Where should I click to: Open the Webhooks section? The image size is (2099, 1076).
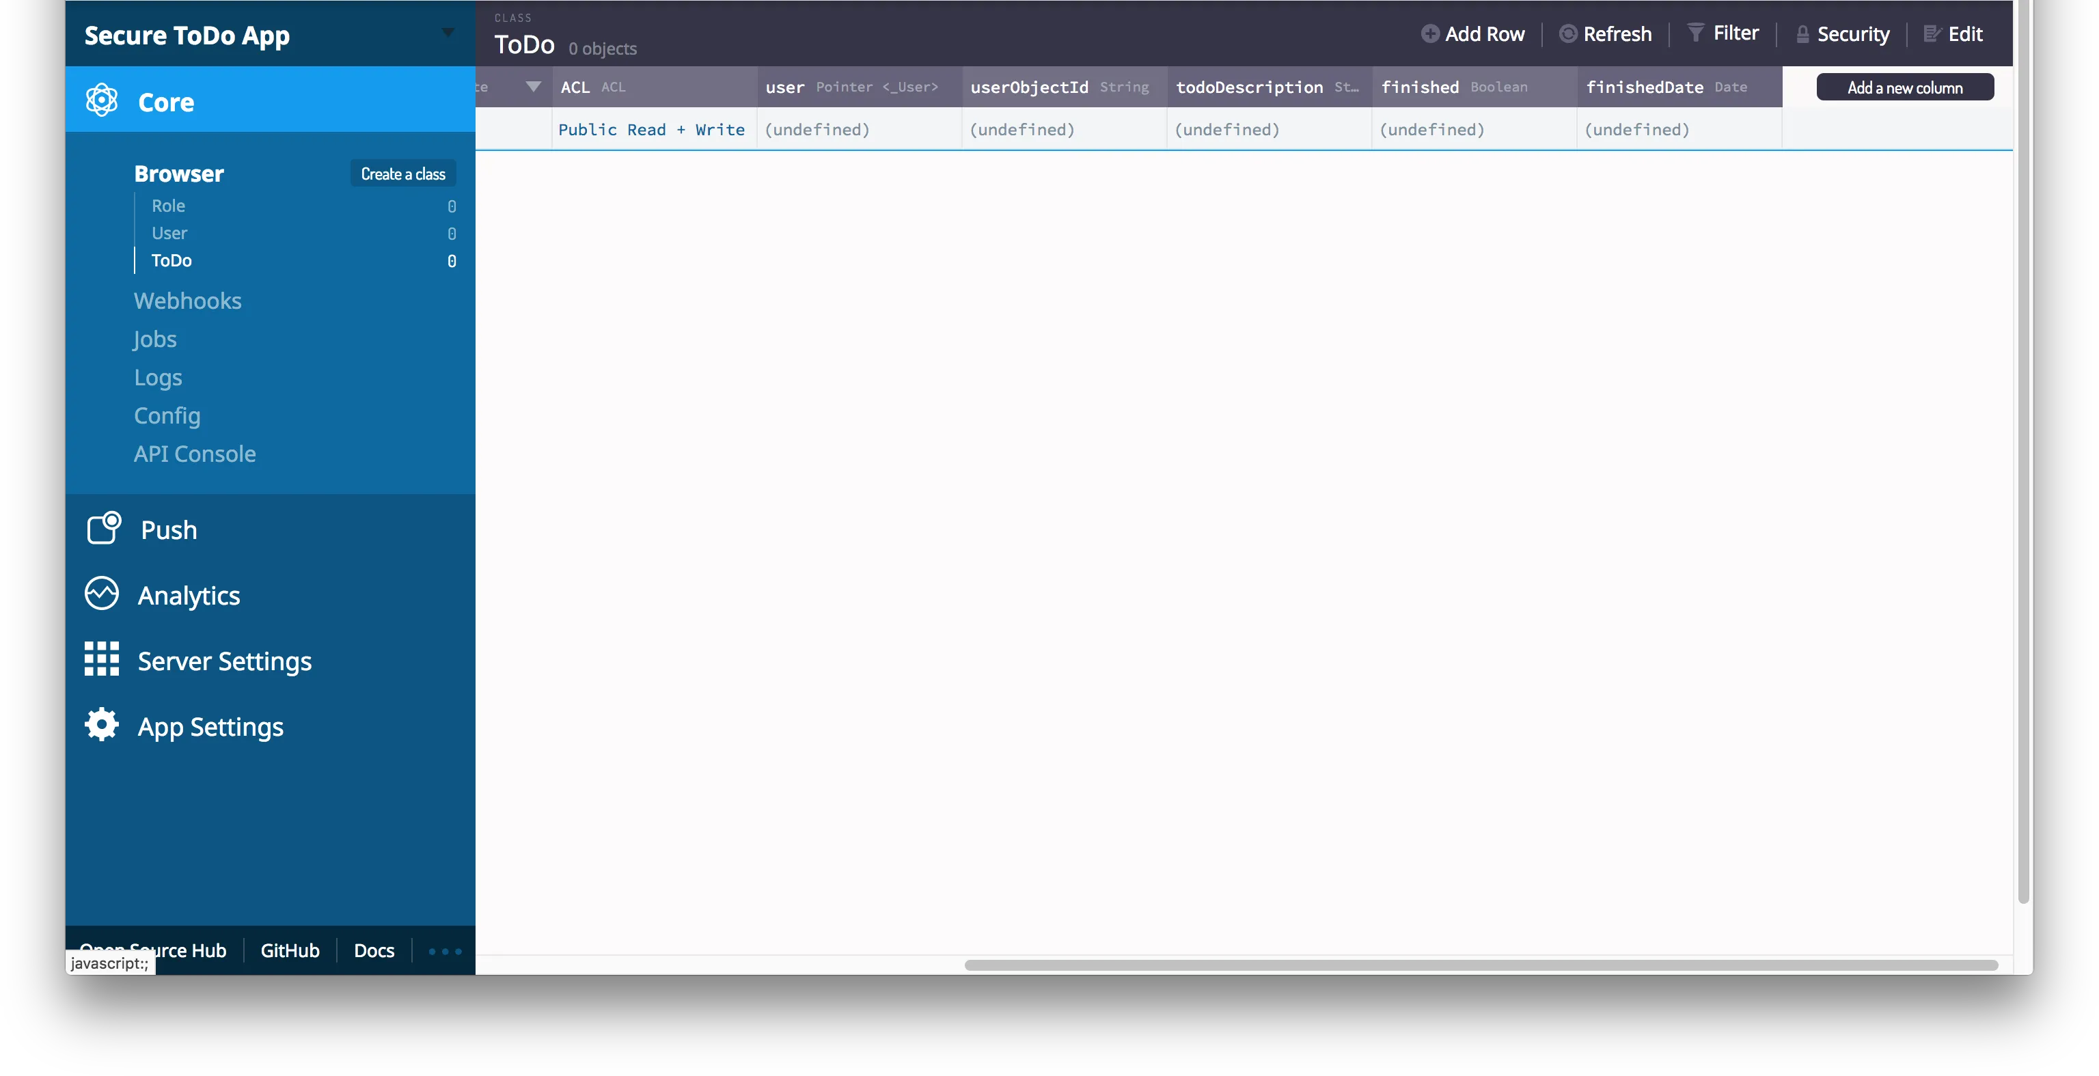click(187, 301)
